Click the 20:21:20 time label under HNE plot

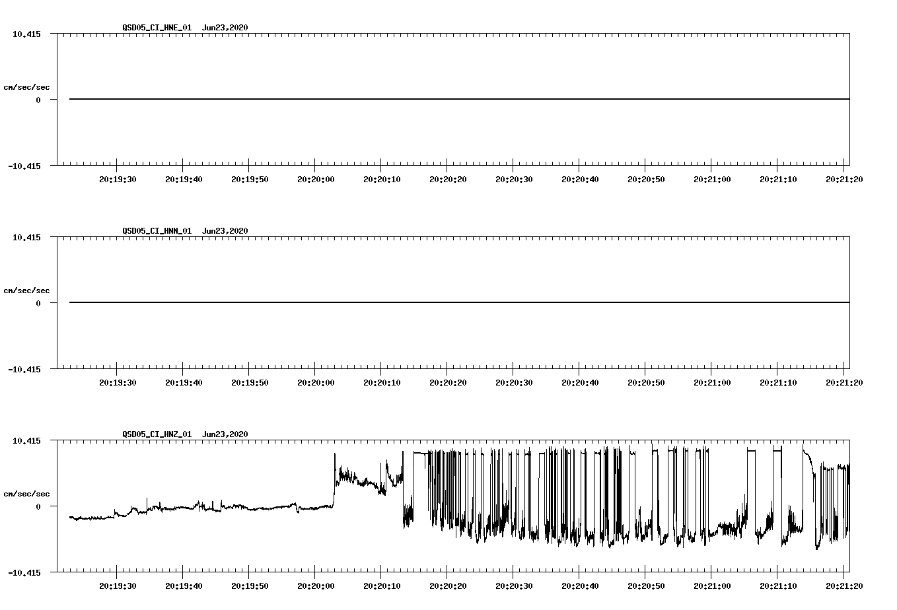(844, 180)
